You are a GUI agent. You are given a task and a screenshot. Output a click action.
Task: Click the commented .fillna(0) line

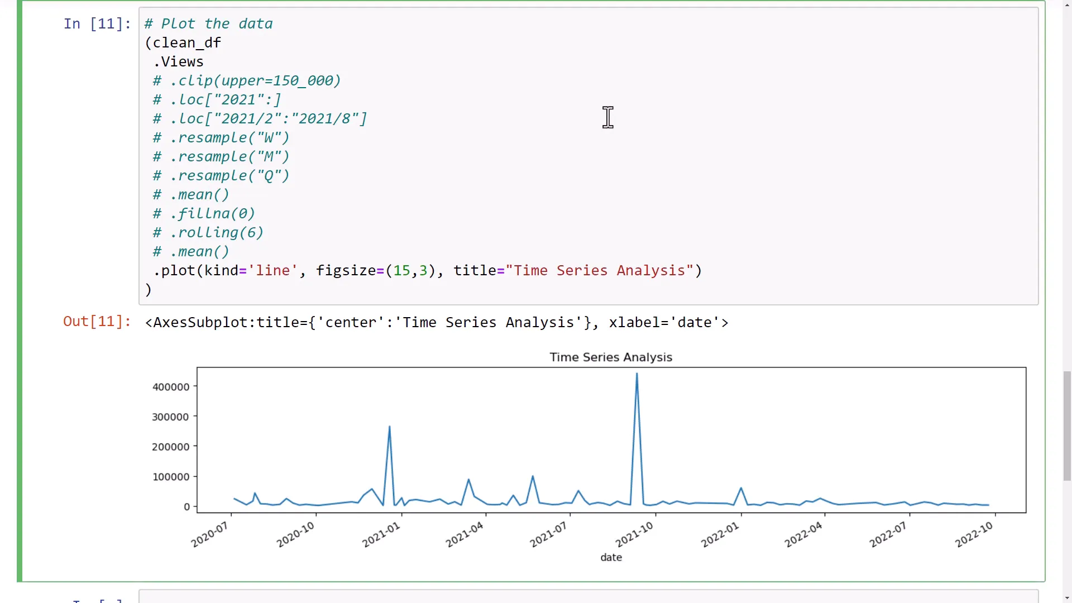(x=204, y=214)
